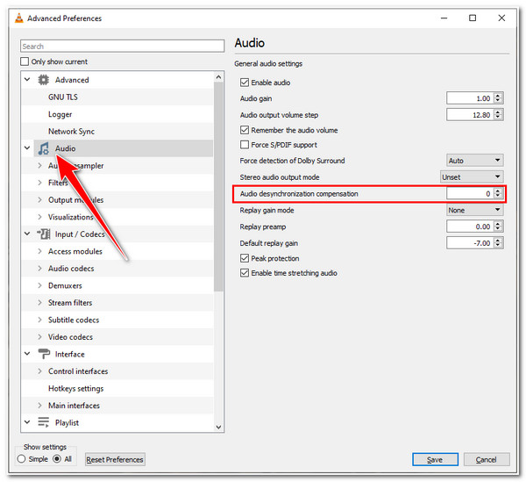This screenshot has height=482, width=526.
Task: Enable Force S/PDIF support
Action: [245, 145]
